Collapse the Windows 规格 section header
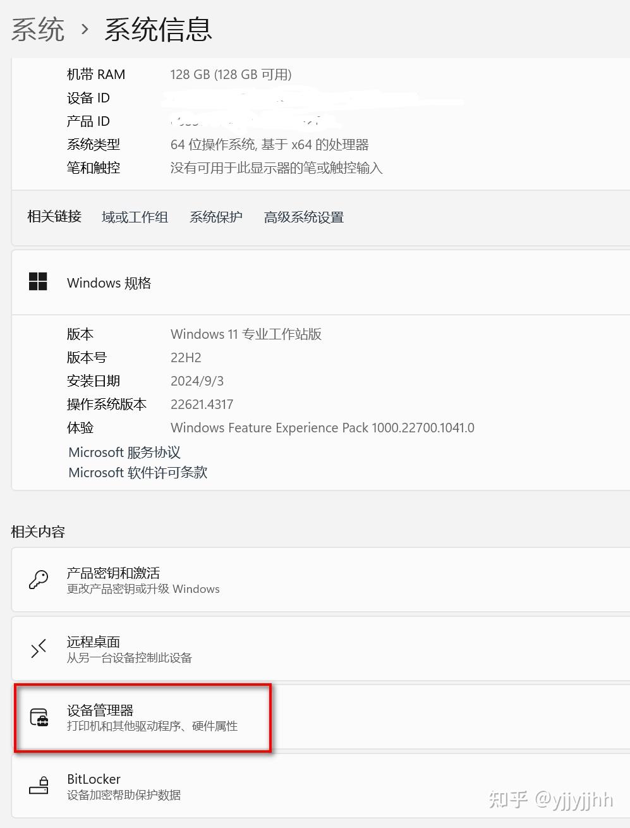The height and width of the screenshot is (828, 630). [x=321, y=283]
